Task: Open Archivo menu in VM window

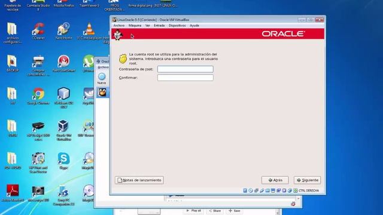Action: coord(119,25)
